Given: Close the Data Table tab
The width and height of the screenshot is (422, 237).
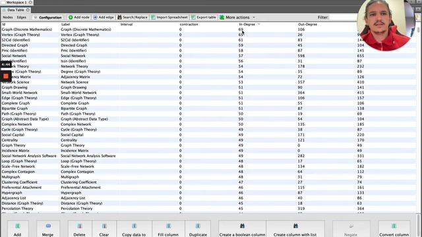Looking at the screenshot, I should click(x=28, y=10).
